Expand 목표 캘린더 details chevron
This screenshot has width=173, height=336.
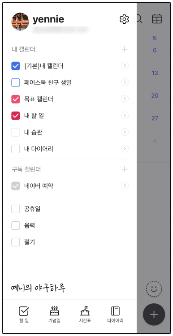[125, 99]
